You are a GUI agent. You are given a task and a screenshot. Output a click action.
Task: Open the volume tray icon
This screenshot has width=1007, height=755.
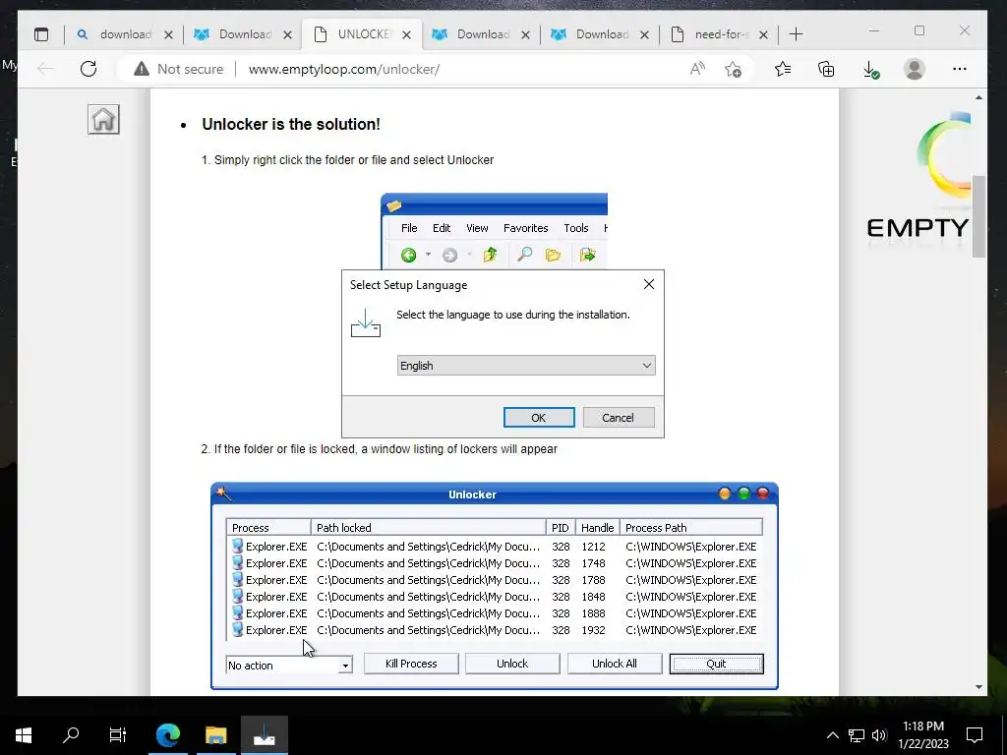879,735
